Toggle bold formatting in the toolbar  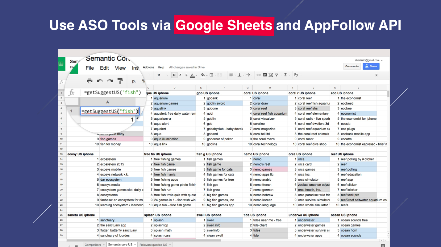174,75
